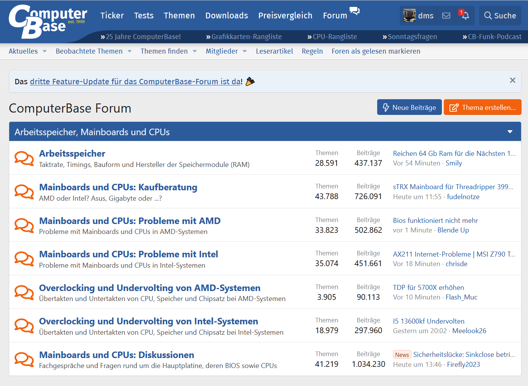Click the Diskussionen forum bubble icon
The image size is (528, 386).
(24, 359)
